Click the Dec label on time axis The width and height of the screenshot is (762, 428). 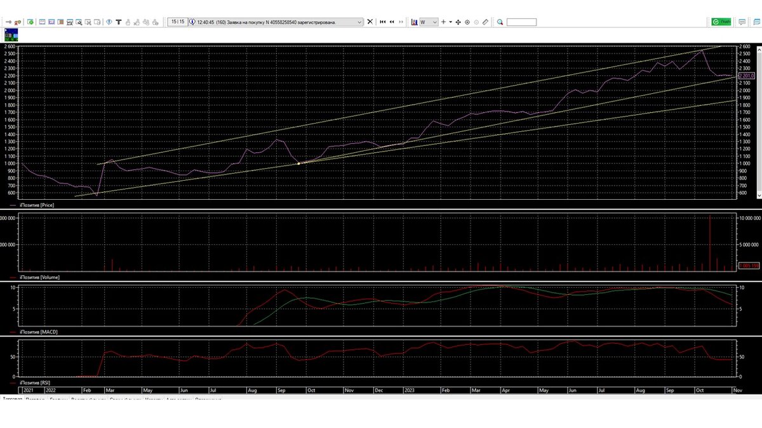click(379, 391)
